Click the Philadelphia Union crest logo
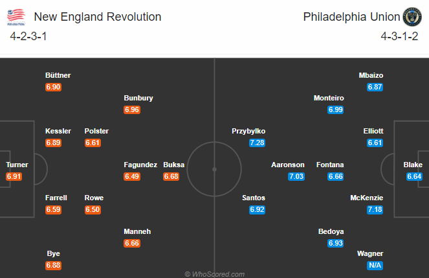 pyautogui.click(x=412, y=17)
